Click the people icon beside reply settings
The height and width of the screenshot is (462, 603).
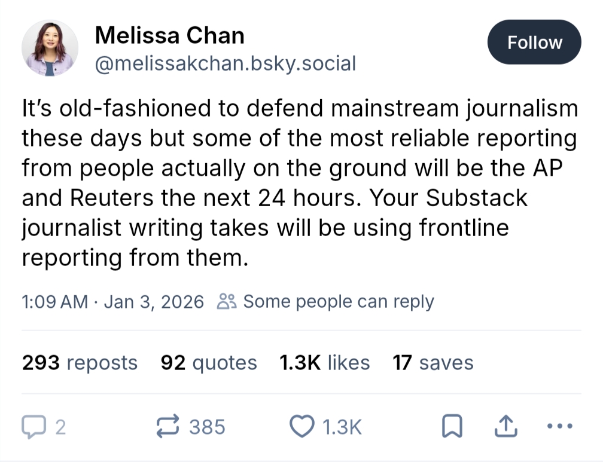point(227,302)
